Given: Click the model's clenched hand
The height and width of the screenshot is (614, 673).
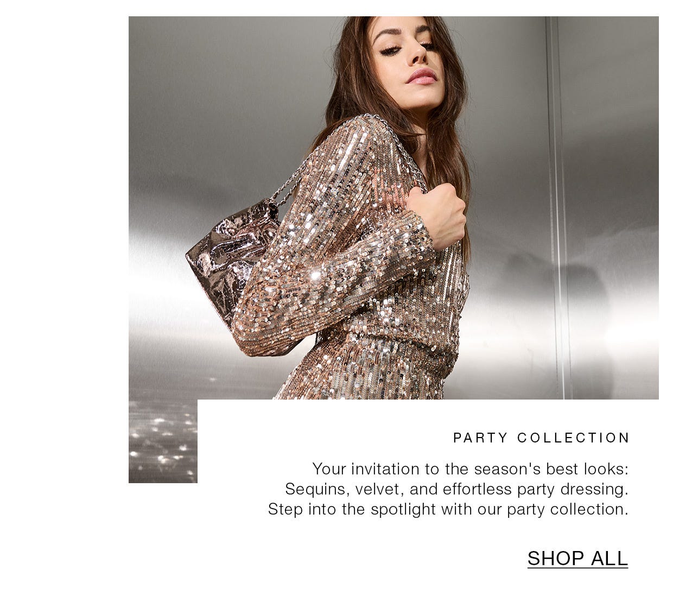Looking at the screenshot, I should tap(437, 214).
